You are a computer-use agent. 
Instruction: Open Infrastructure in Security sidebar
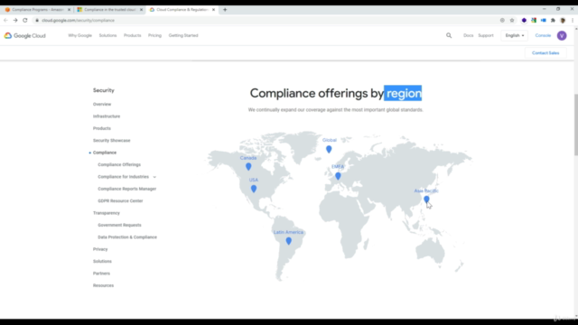(x=107, y=116)
